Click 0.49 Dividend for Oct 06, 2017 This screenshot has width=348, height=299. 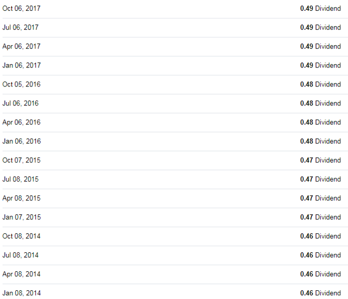click(320, 9)
